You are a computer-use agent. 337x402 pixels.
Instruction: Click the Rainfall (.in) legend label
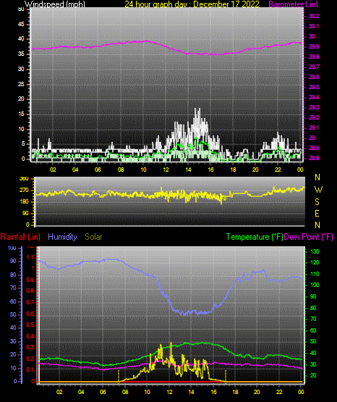(20, 237)
